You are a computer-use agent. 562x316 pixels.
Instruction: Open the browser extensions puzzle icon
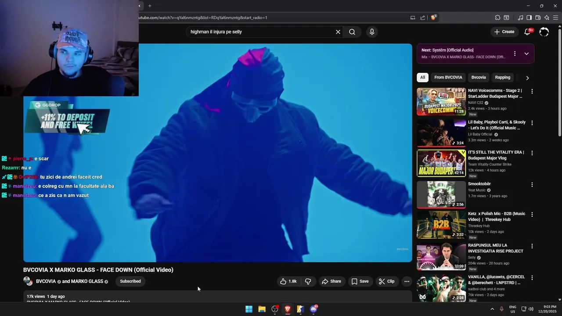[497, 18]
